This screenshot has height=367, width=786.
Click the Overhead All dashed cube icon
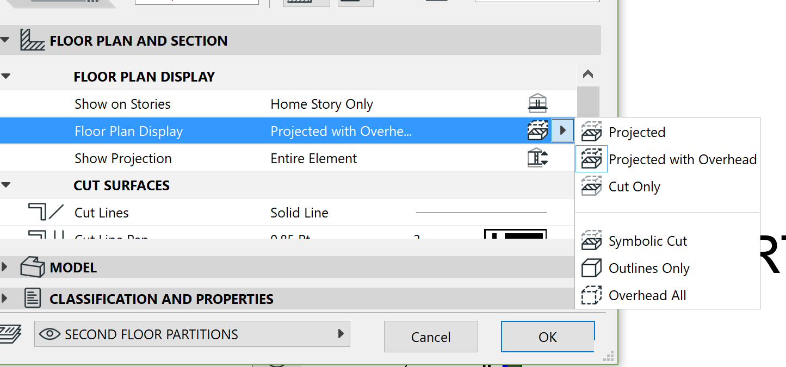click(x=591, y=295)
